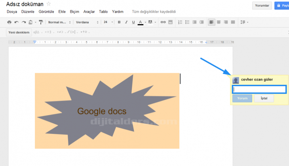Toggle bold formatting
The height and width of the screenshot is (166, 289).
tap(119, 22)
